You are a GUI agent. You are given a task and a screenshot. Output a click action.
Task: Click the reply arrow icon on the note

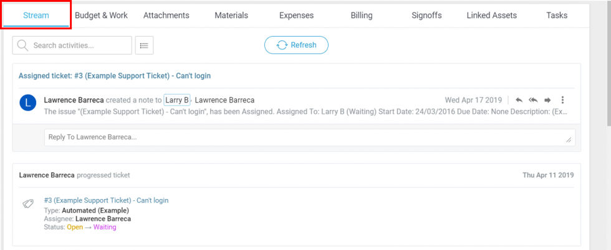coord(519,100)
